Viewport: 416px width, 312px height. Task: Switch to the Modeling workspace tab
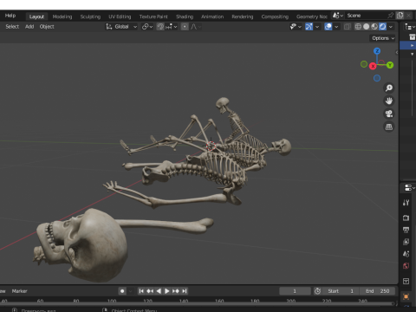point(62,16)
